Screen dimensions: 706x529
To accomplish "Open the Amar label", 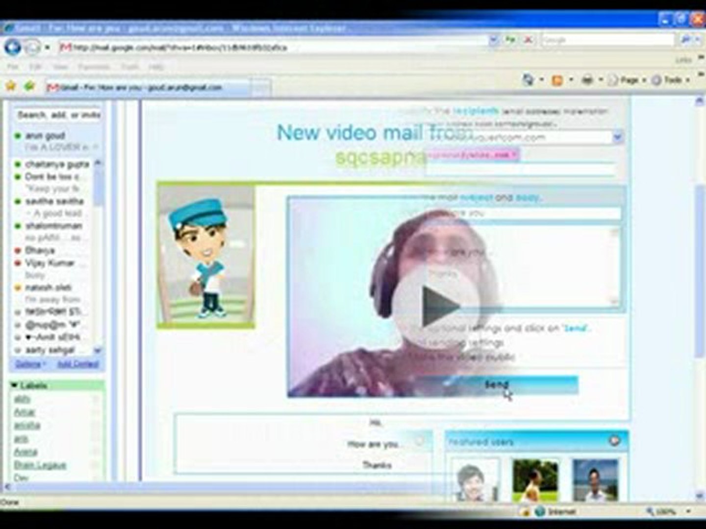I will tap(25, 412).
